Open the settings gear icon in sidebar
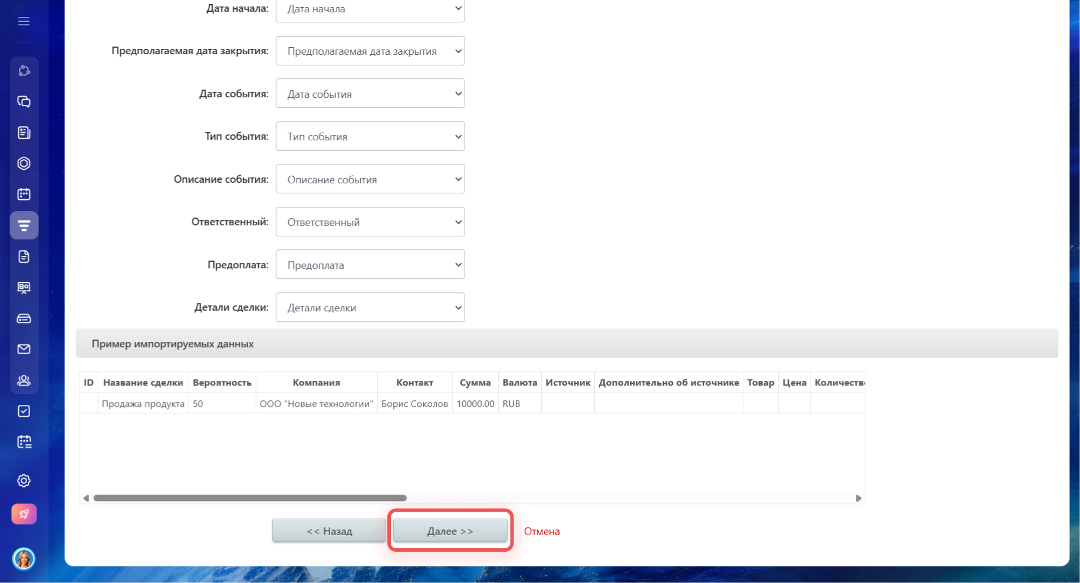Viewport: 1080px width, 583px height. click(24, 481)
